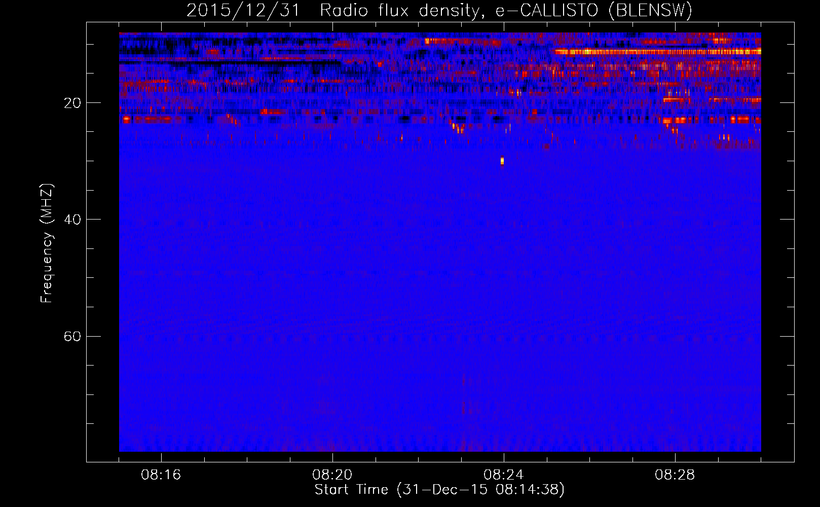Click the 08:28 time tick label
Screen dimensions: 820x507
[675, 475]
